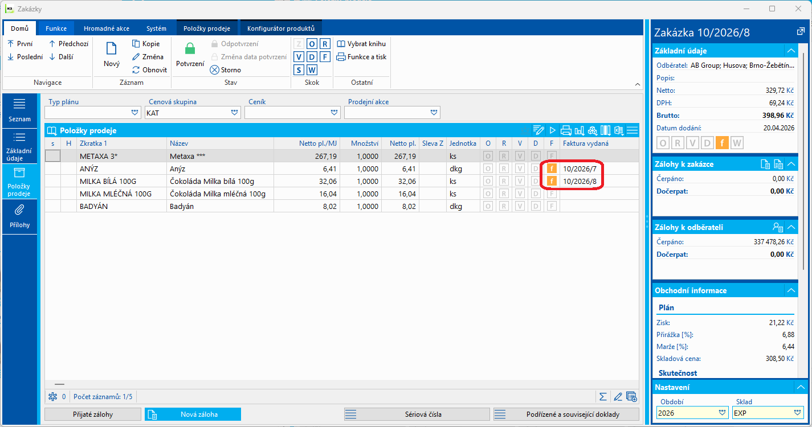812x427 pixels.
Task: Open the Ceník dropdown
Action: point(334,113)
